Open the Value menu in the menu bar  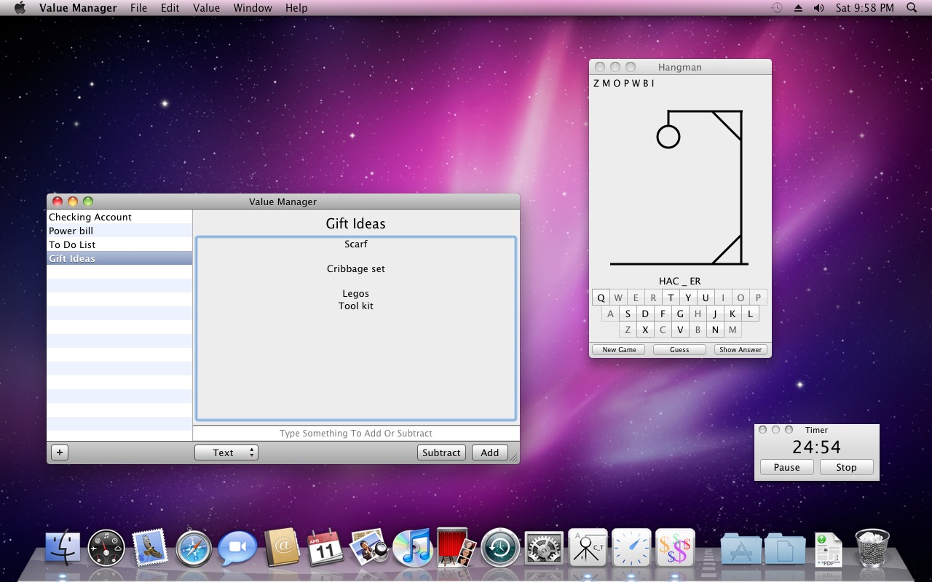click(206, 8)
